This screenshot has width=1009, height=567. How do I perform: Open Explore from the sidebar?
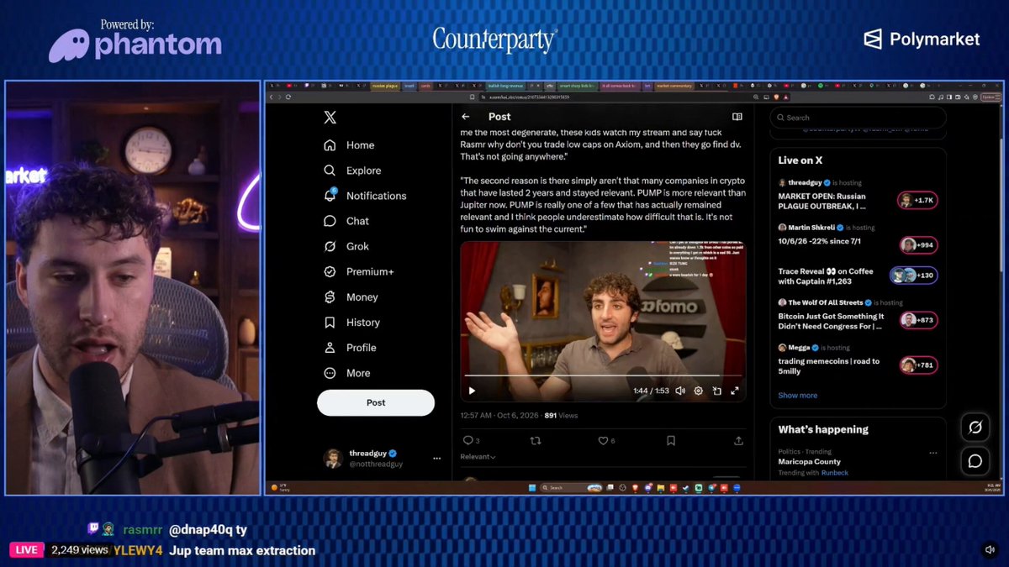(352, 171)
